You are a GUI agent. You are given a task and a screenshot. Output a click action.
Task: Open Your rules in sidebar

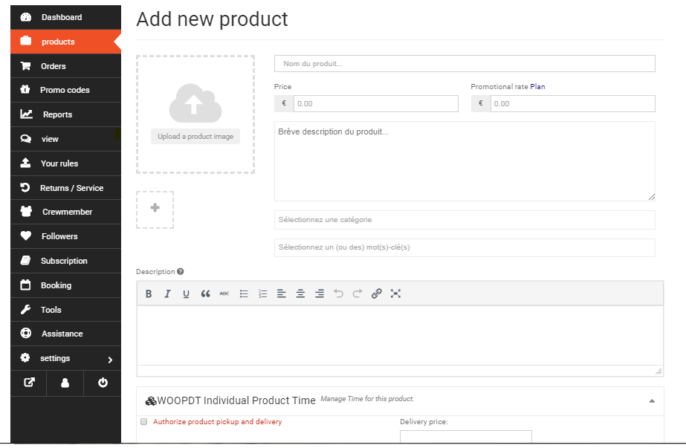pyautogui.click(x=65, y=163)
